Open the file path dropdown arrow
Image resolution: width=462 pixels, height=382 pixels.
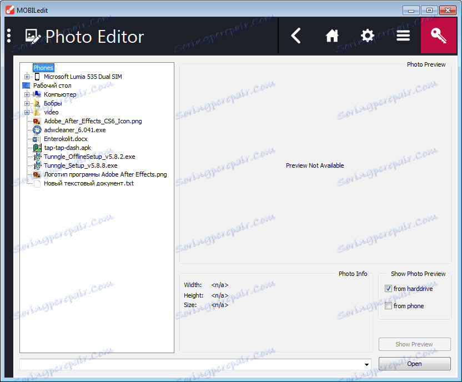tap(366, 364)
